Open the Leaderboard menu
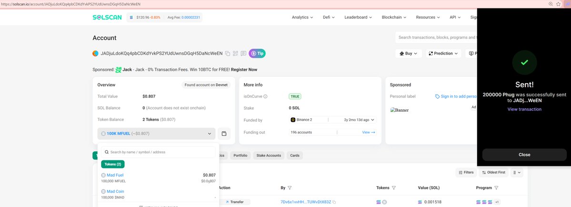571x207 pixels. click(358, 17)
